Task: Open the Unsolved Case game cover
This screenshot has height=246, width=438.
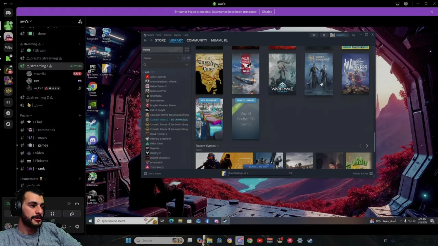Action: tap(209, 73)
